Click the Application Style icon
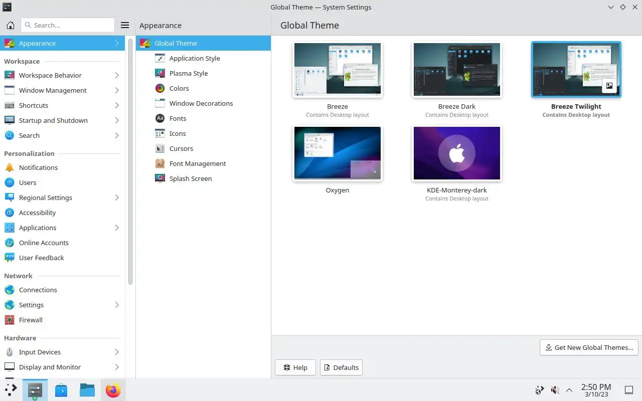The height and width of the screenshot is (401, 642). (160, 58)
